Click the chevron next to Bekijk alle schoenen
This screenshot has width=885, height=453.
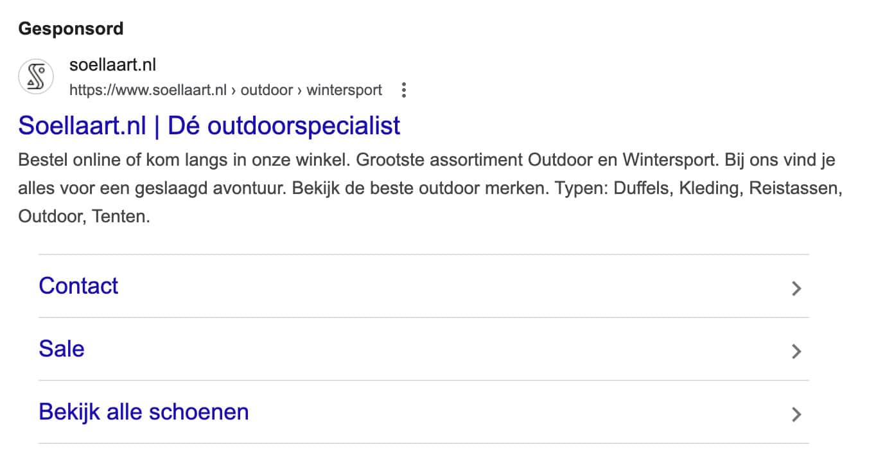[796, 414]
